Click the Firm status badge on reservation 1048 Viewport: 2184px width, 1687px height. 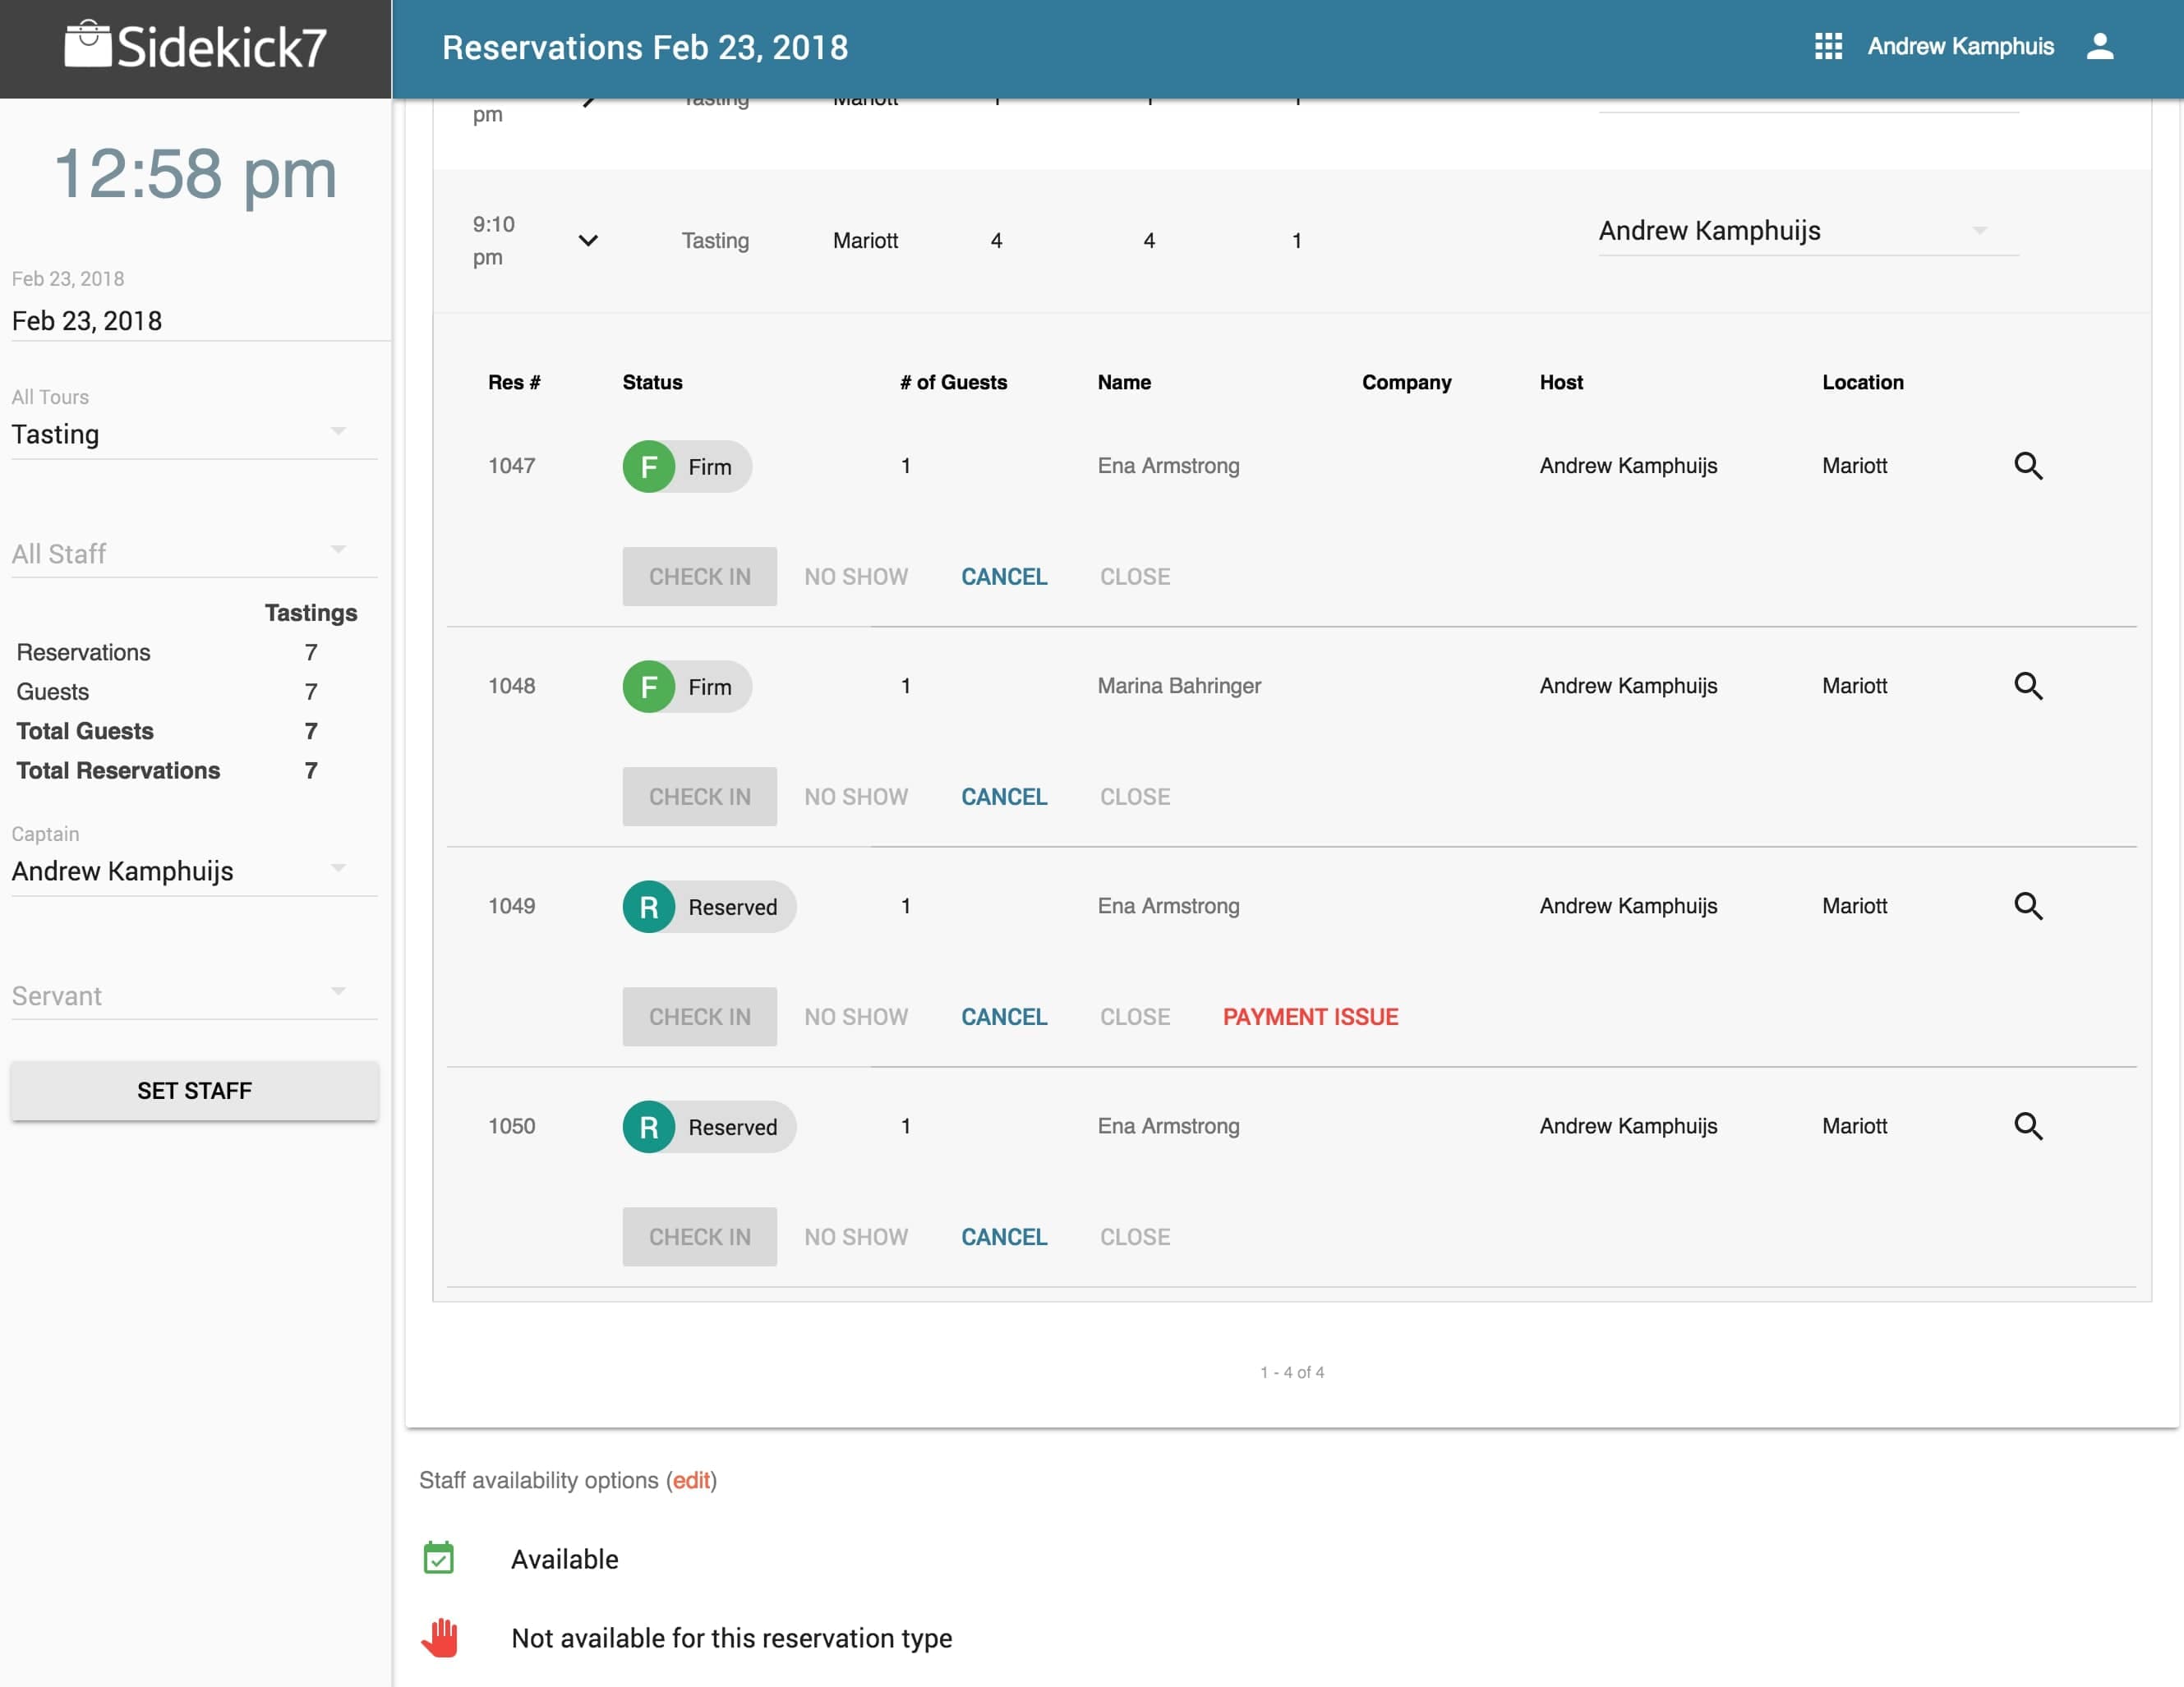(x=686, y=686)
